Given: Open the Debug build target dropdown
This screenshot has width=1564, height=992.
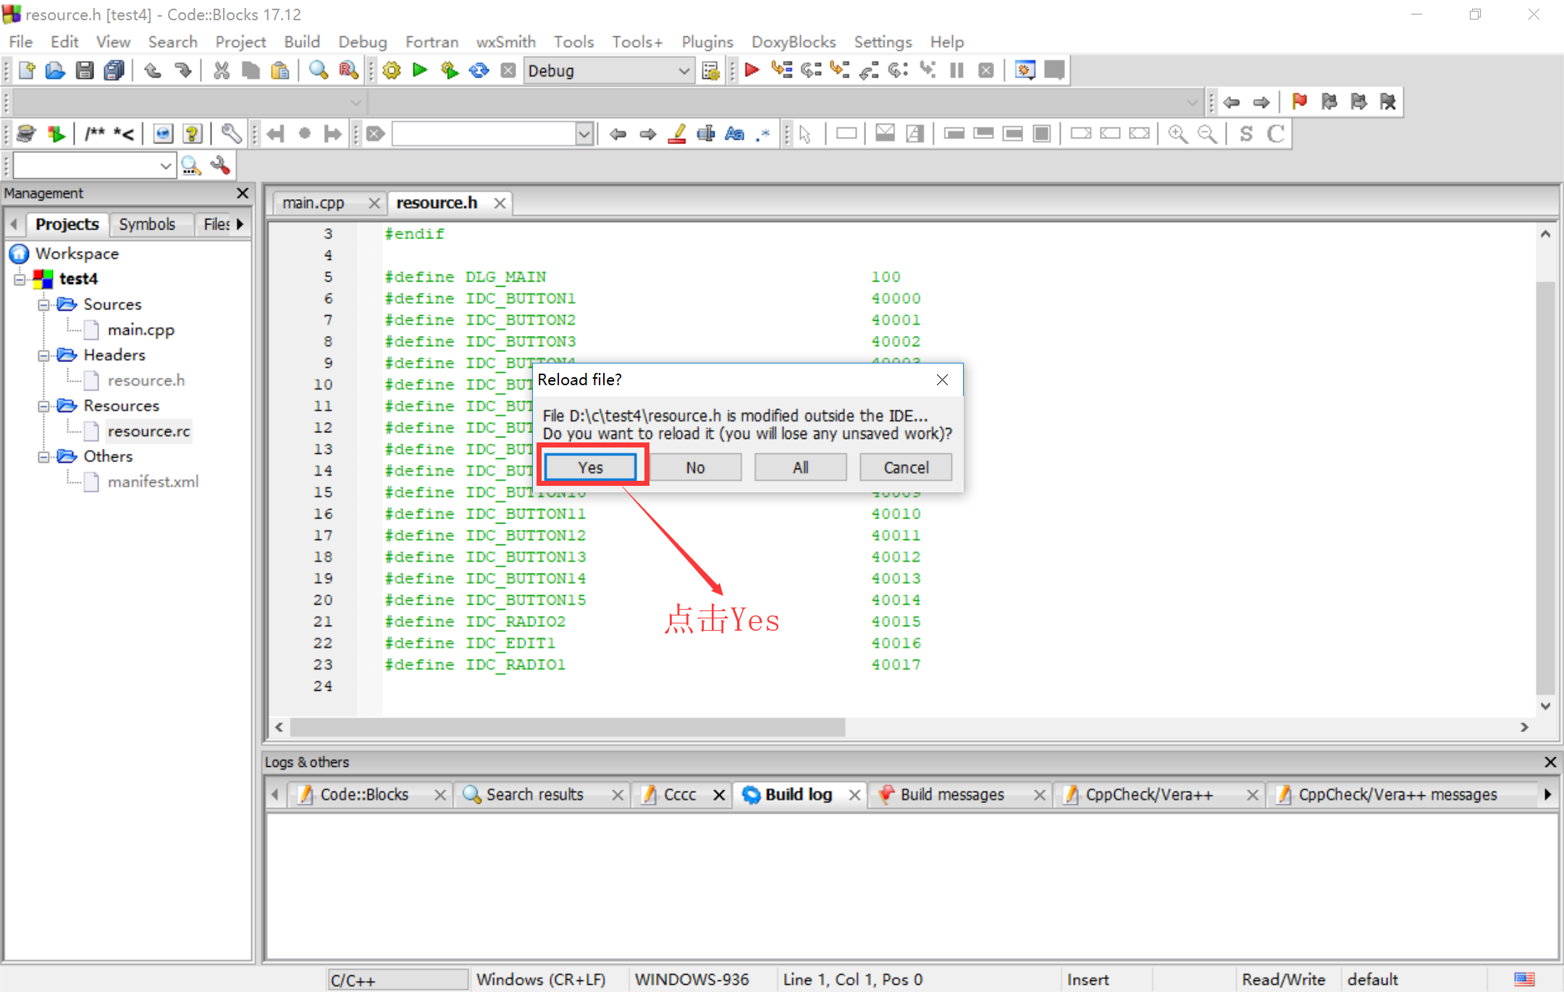Looking at the screenshot, I should tap(683, 71).
